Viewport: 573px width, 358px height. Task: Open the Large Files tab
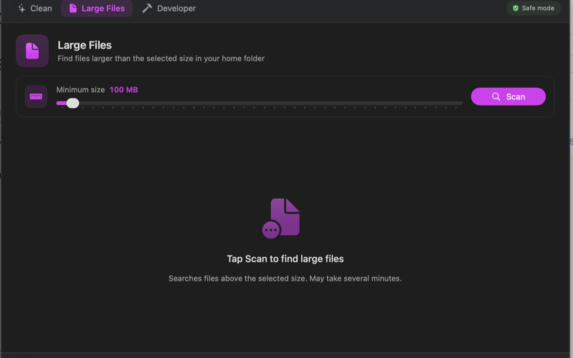(x=97, y=9)
